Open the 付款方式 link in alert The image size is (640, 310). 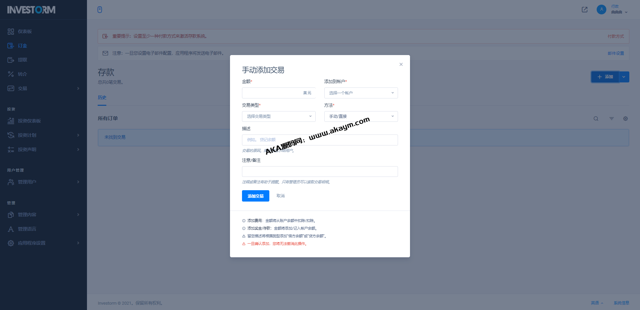click(x=615, y=36)
